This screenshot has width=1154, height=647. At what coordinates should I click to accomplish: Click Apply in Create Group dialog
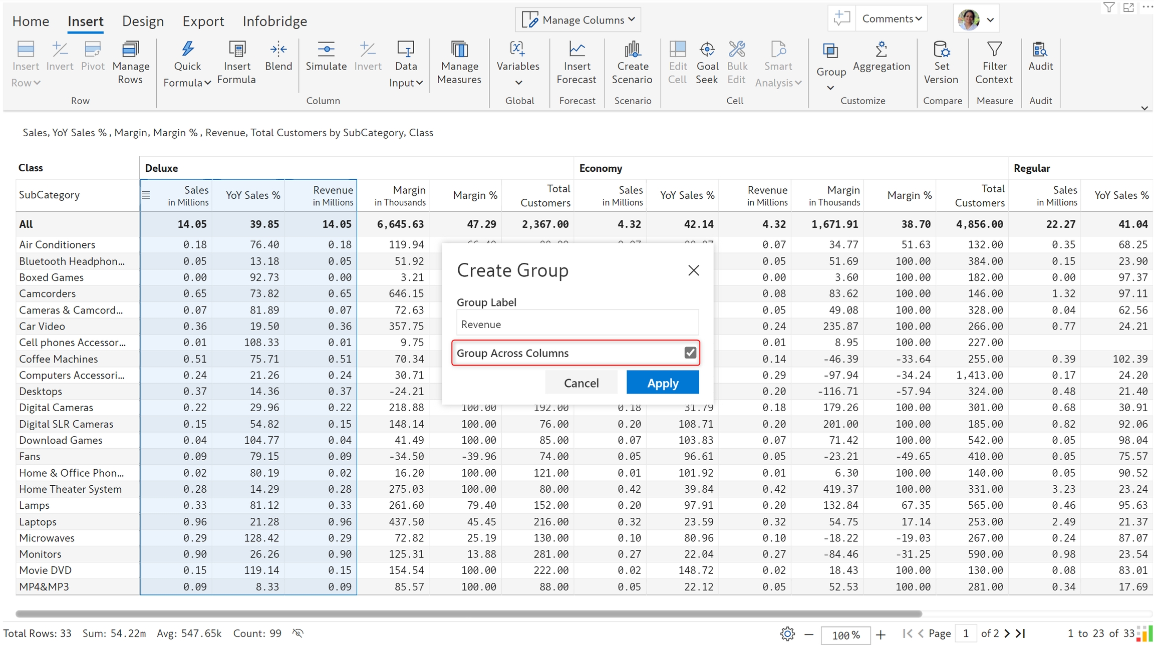click(662, 383)
